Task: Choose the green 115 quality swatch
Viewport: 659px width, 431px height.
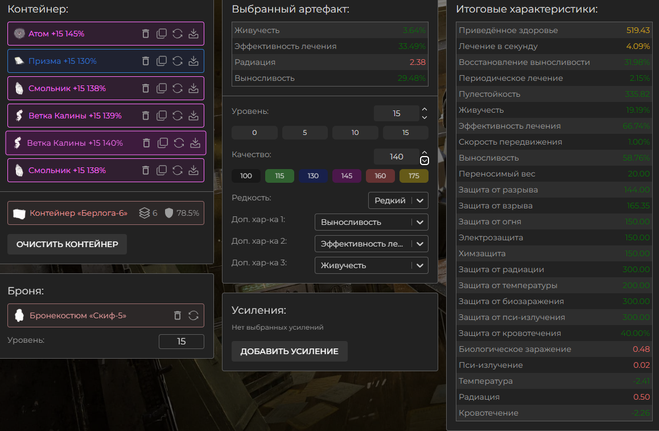Action: coord(279,176)
